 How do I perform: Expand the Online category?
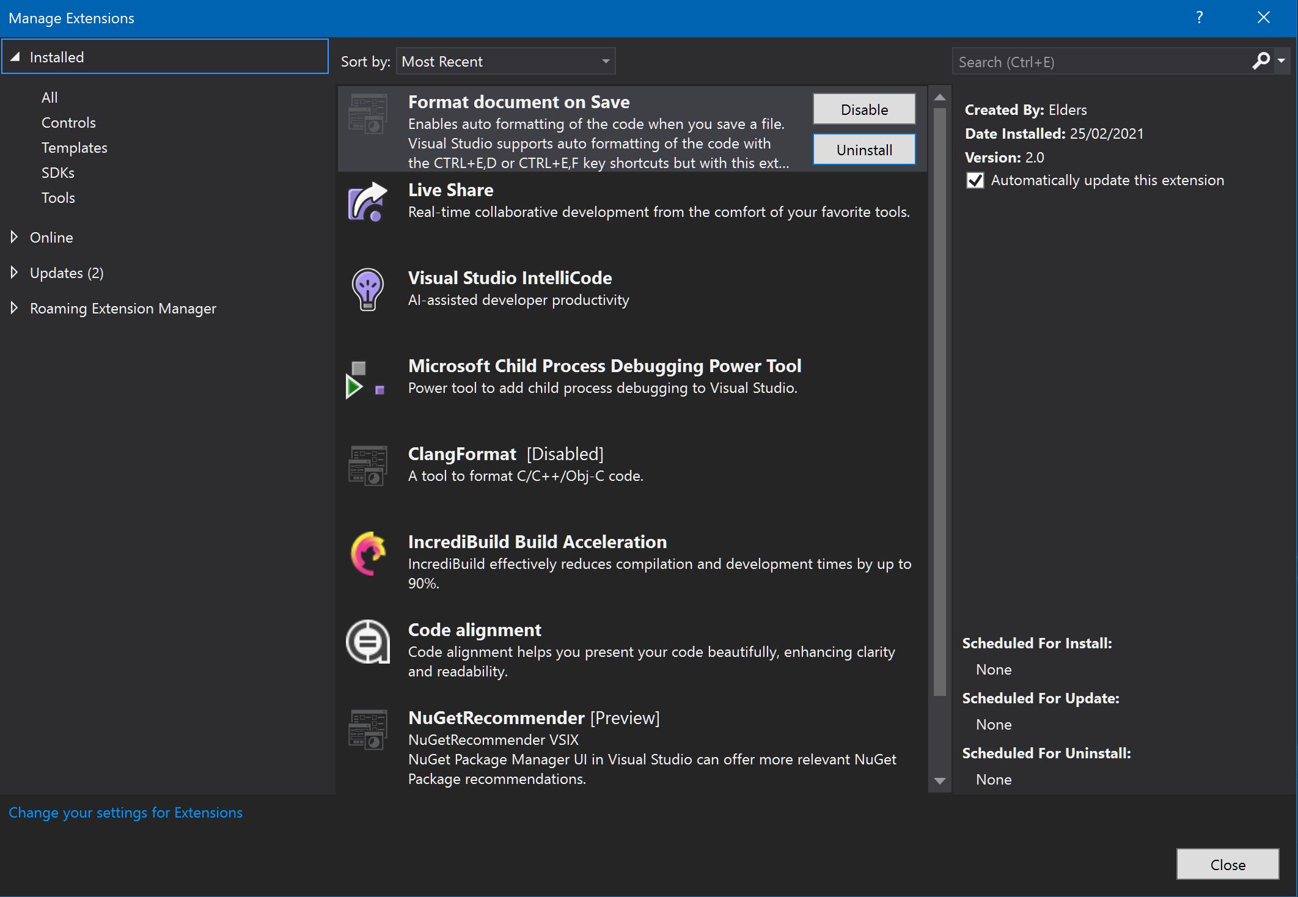pos(14,237)
